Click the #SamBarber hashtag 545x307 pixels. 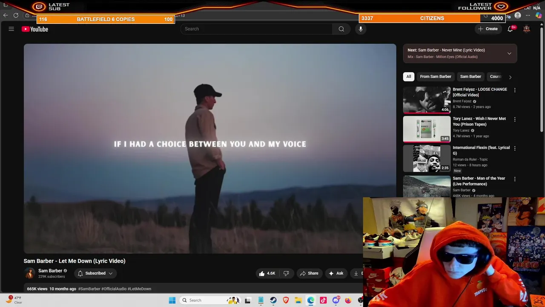coord(89,289)
